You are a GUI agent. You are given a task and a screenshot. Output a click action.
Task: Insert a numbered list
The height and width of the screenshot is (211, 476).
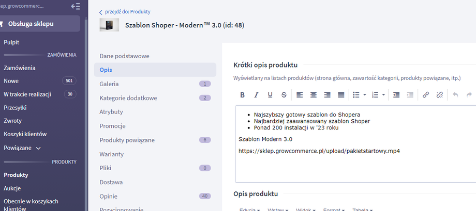click(375, 95)
